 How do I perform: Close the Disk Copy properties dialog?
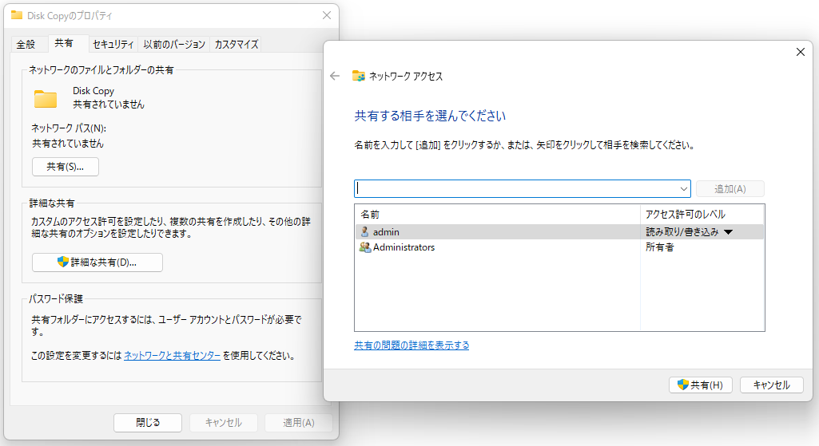[x=327, y=15]
